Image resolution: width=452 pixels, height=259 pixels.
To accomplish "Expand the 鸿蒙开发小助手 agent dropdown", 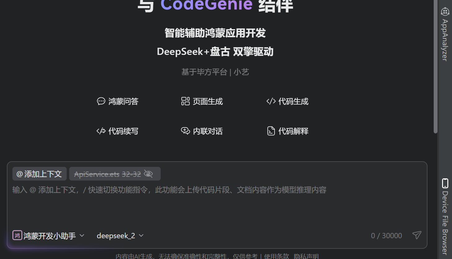I will tap(82, 235).
